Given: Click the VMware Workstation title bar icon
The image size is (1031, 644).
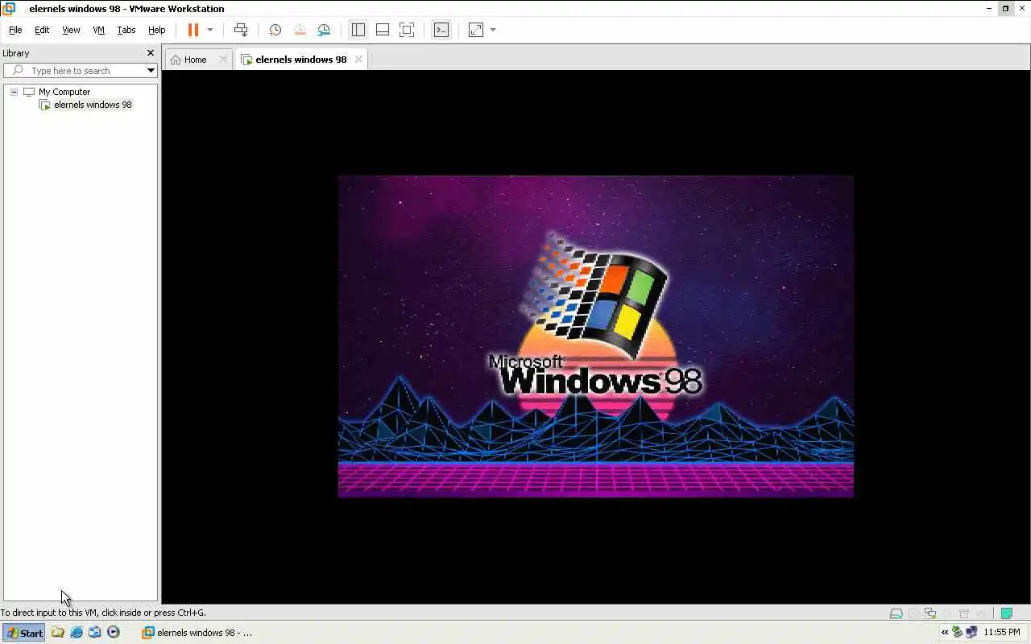Looking at the screenshot, I should point(9,8).
